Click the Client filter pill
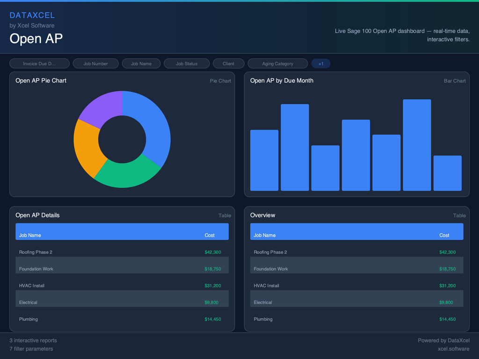The image size is (479, 359). pyautogui.click(x=228, y=64)
